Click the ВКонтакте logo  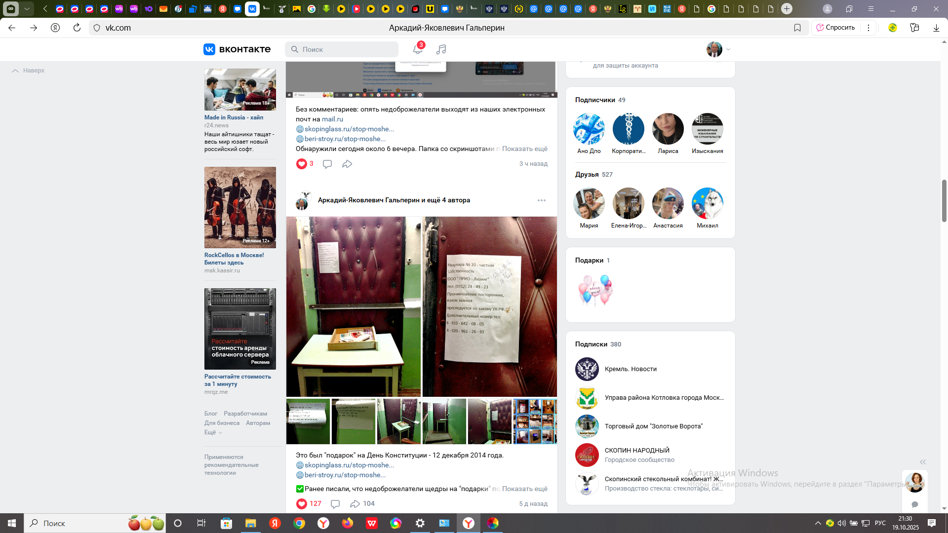point(237,49)
